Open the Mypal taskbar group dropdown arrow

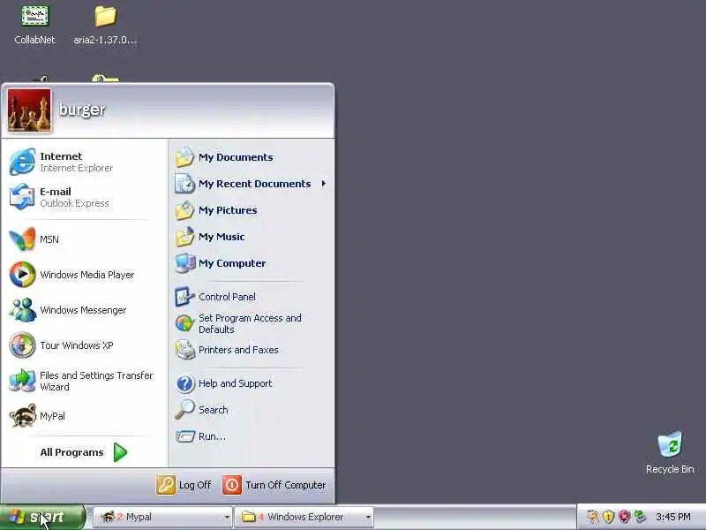(227, 517)
